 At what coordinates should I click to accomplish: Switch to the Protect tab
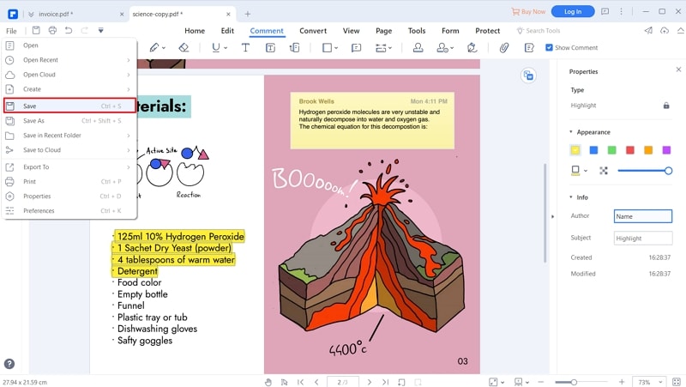point(487,31)
